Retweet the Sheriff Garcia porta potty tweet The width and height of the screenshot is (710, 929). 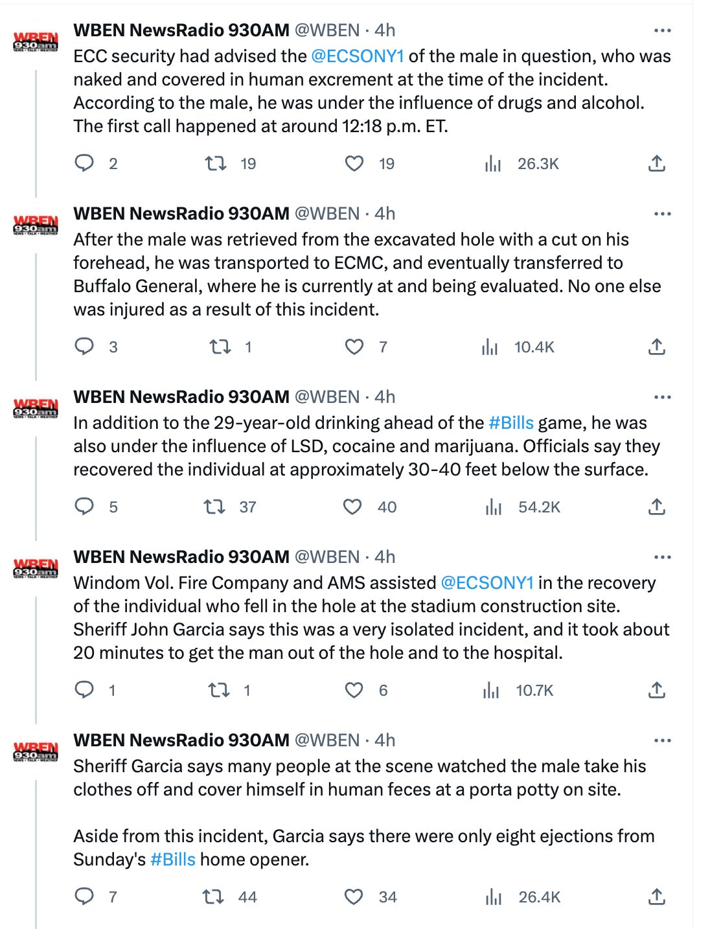tap(213, 897)
